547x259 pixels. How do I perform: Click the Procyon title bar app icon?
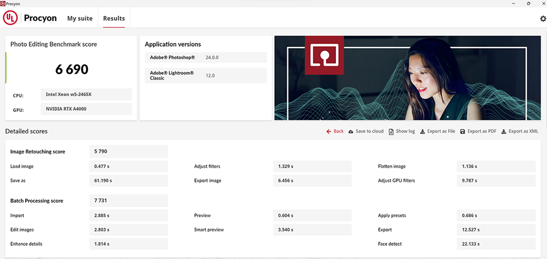3,3
